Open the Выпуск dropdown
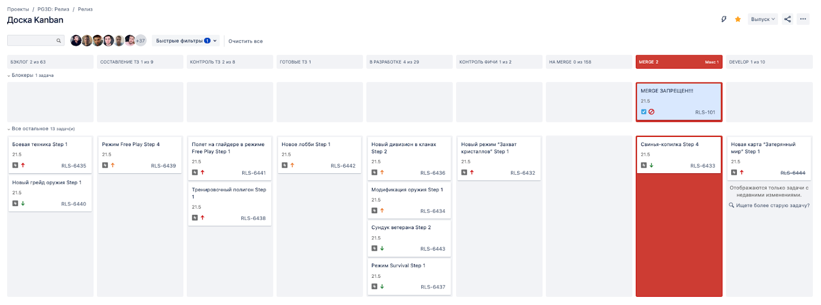Image resolution: width=821 pixels, height=305 pixels. 763,19
